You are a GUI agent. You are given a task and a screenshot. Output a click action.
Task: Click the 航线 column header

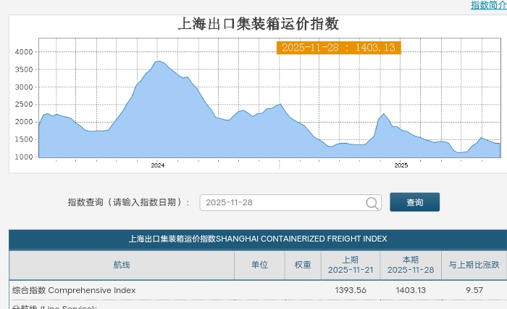(122, 265)
